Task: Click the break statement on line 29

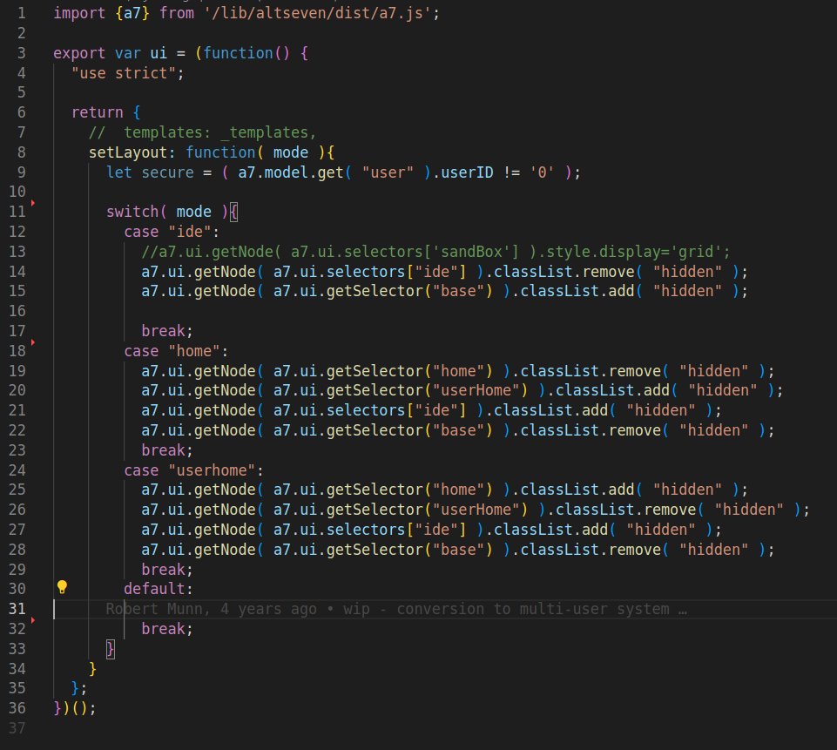Action: pos(166,570)
